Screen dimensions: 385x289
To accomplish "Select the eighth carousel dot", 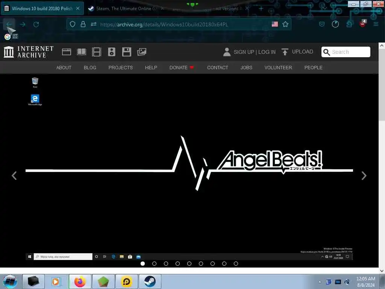I will click(x=224, y=263).
